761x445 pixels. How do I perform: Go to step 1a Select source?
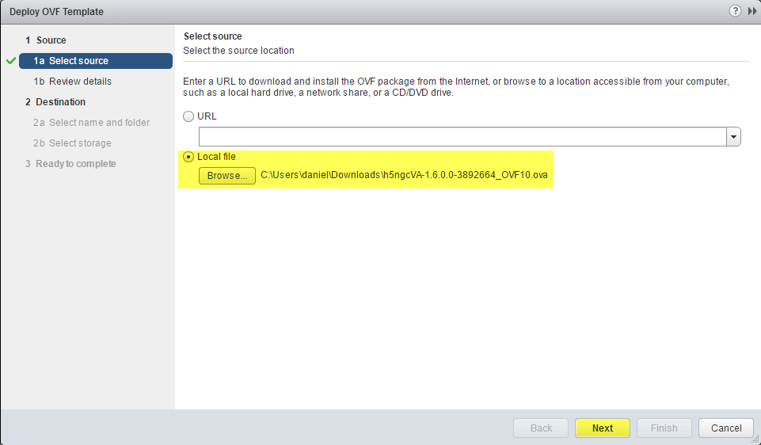96,61
